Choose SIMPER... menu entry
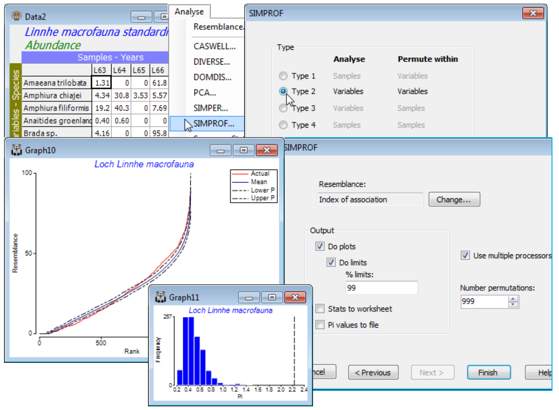Viewport: 559px width, 410px height. click(211, 108)
